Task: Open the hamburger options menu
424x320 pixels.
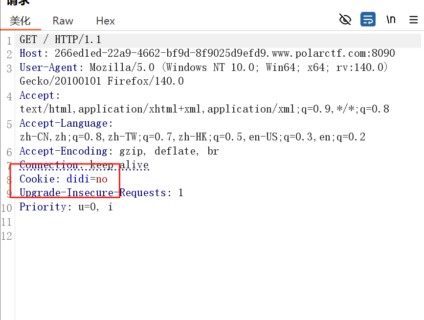Action: [413, 20]
